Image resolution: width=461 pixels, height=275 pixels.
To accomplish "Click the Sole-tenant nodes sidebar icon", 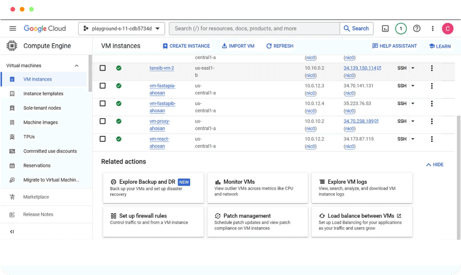I will (x=12, y=108).
